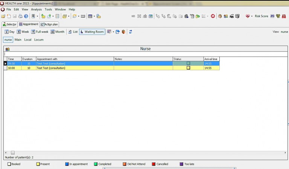Click the horizontal scrollbar left arrow
The image size is (289, 169).
[6, 152]
